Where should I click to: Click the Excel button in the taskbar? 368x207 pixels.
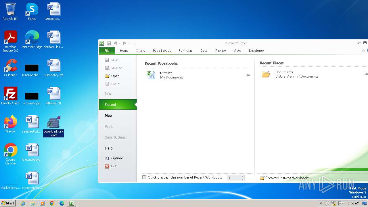[72, 203]
